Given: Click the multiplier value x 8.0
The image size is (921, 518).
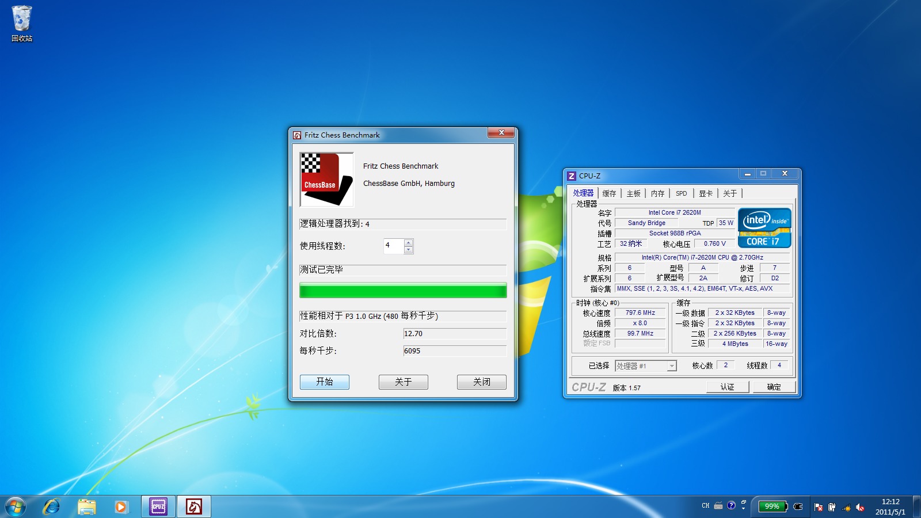Looking at the screenshot, I should 640,323.
